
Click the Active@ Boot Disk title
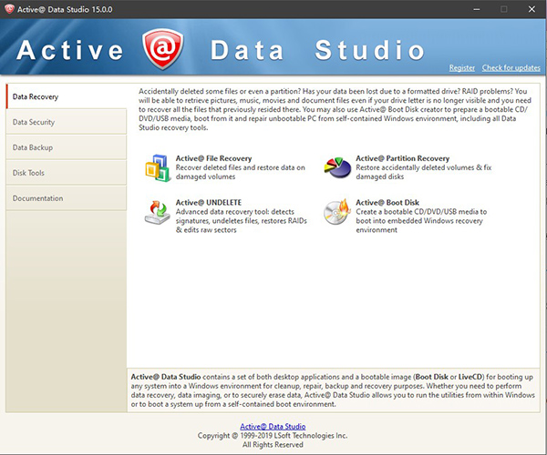tap(387, 203)
